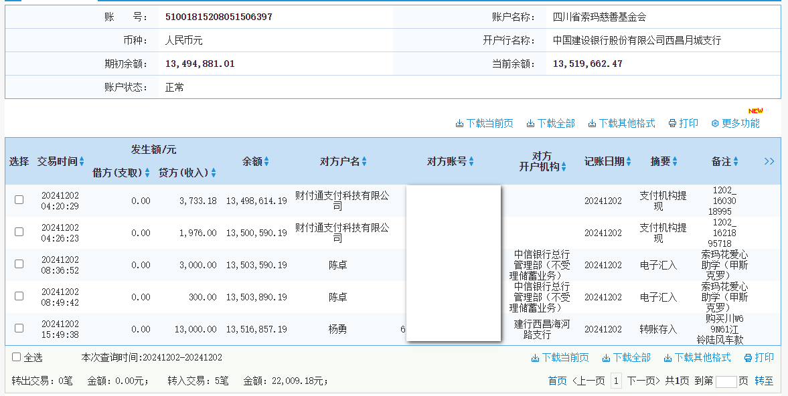Image resolution: width=788 pixels, height=396 pixels.
Task: Click 杨勇 counterparty name
Action: point(337,329)
